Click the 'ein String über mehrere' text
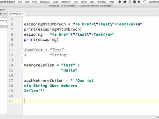 point(51,86)
